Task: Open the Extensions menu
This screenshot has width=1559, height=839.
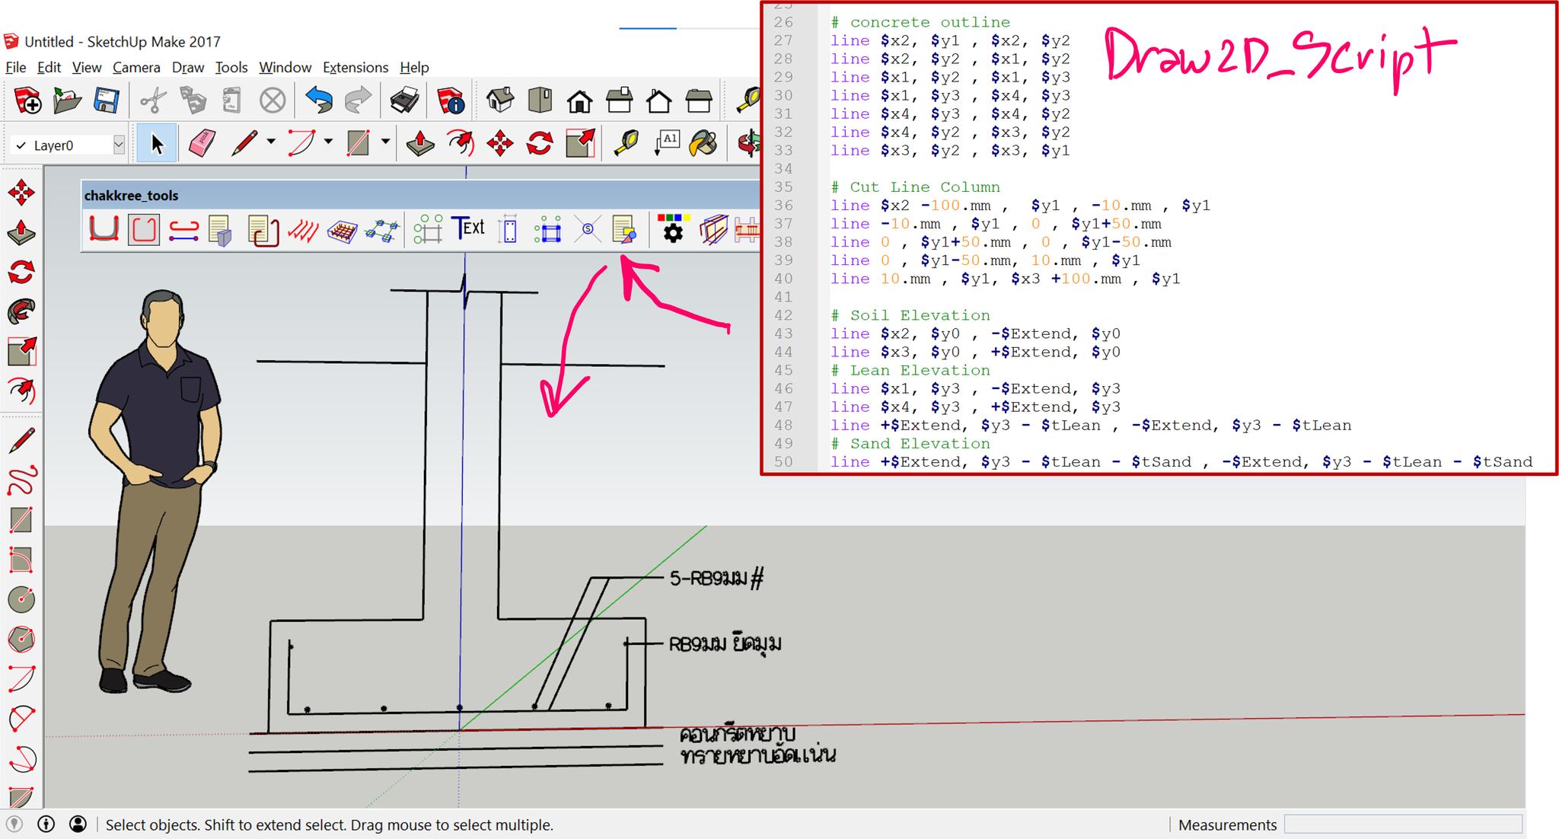Action: tap(355, 67)
